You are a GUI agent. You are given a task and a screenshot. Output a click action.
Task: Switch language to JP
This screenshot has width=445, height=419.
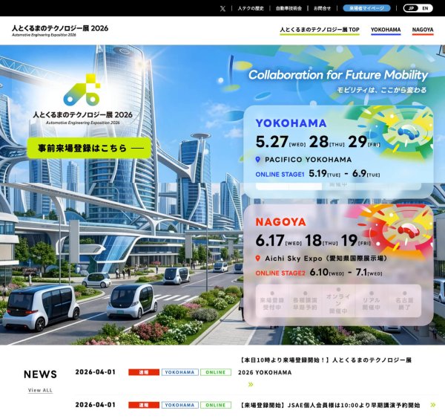tap(411, 8)
